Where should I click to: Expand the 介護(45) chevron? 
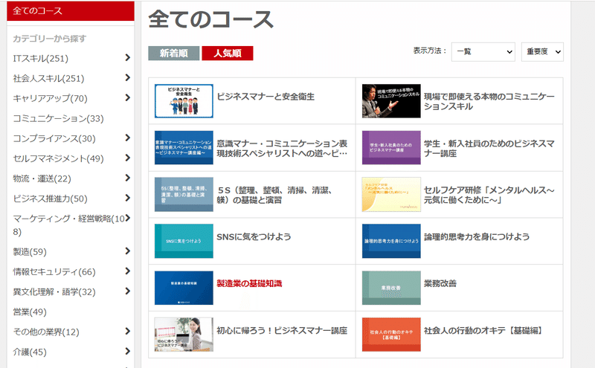127,352
